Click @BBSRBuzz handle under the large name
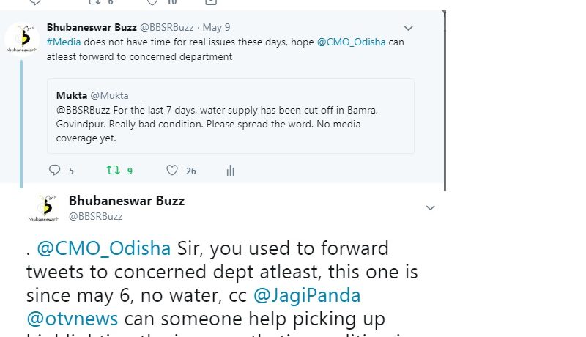Screen dimensions: 586x337 [x=95, y=216]
